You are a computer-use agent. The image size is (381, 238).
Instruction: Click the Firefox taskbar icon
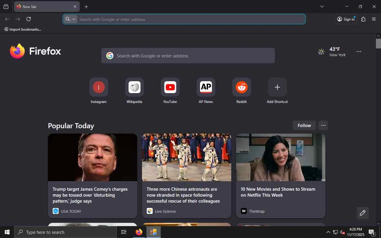pyautogui.click(x=139, y=232)
